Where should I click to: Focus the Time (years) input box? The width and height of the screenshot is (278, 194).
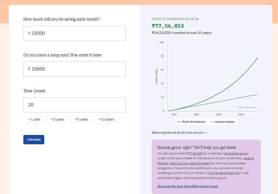tap(74, 105)
